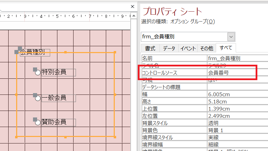Click the 名前 property label
Viewport: 268px width, 151px height.
click(147, 59)
